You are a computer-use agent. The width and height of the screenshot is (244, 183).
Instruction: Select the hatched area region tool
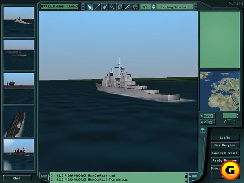pos(120,7)
